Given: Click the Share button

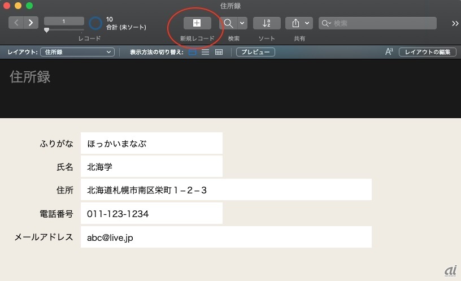Looking at the screenshot, I should [x=295, y=23].
